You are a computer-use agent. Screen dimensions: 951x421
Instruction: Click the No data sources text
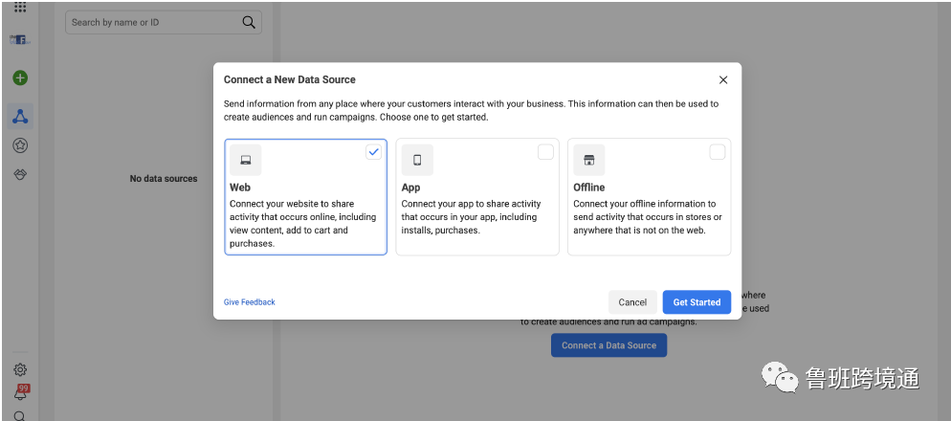click(164, 179)
